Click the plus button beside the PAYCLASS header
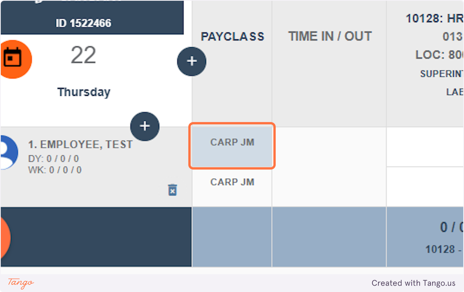This screenshot has width=464, height=292. pyautogui.click(x=192, y=61)
